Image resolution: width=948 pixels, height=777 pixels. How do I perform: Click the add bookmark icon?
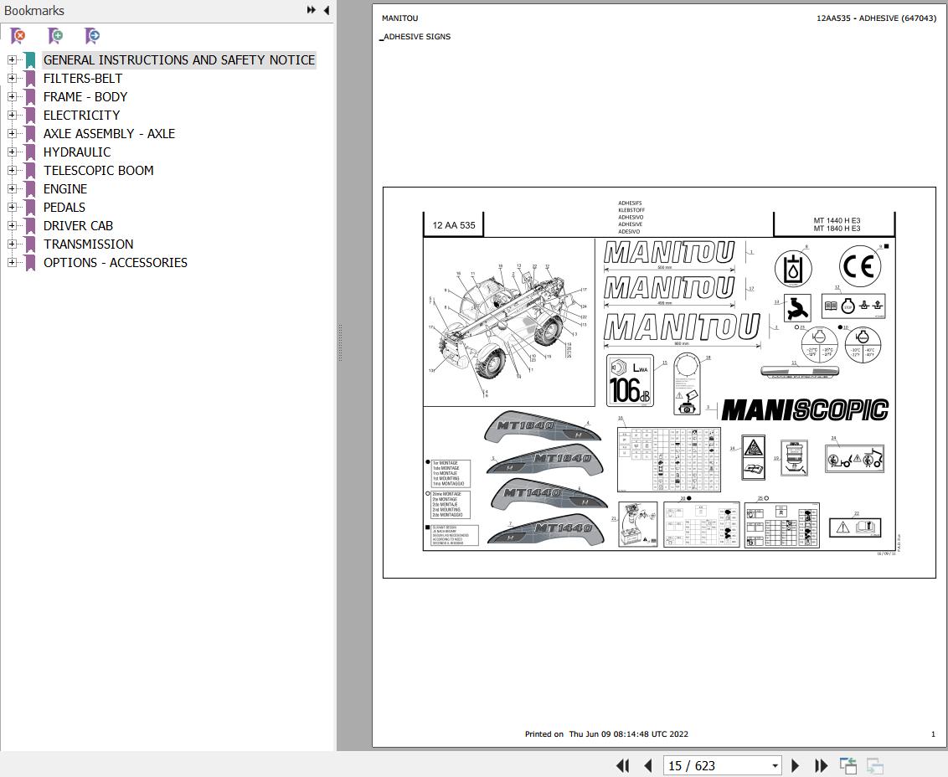55,36
